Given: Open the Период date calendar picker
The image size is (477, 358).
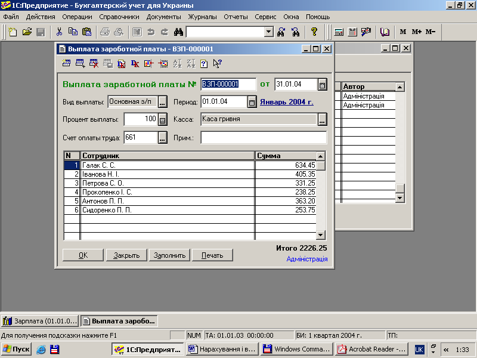Looking at the screenshot, I should click(x=252, y=102).
